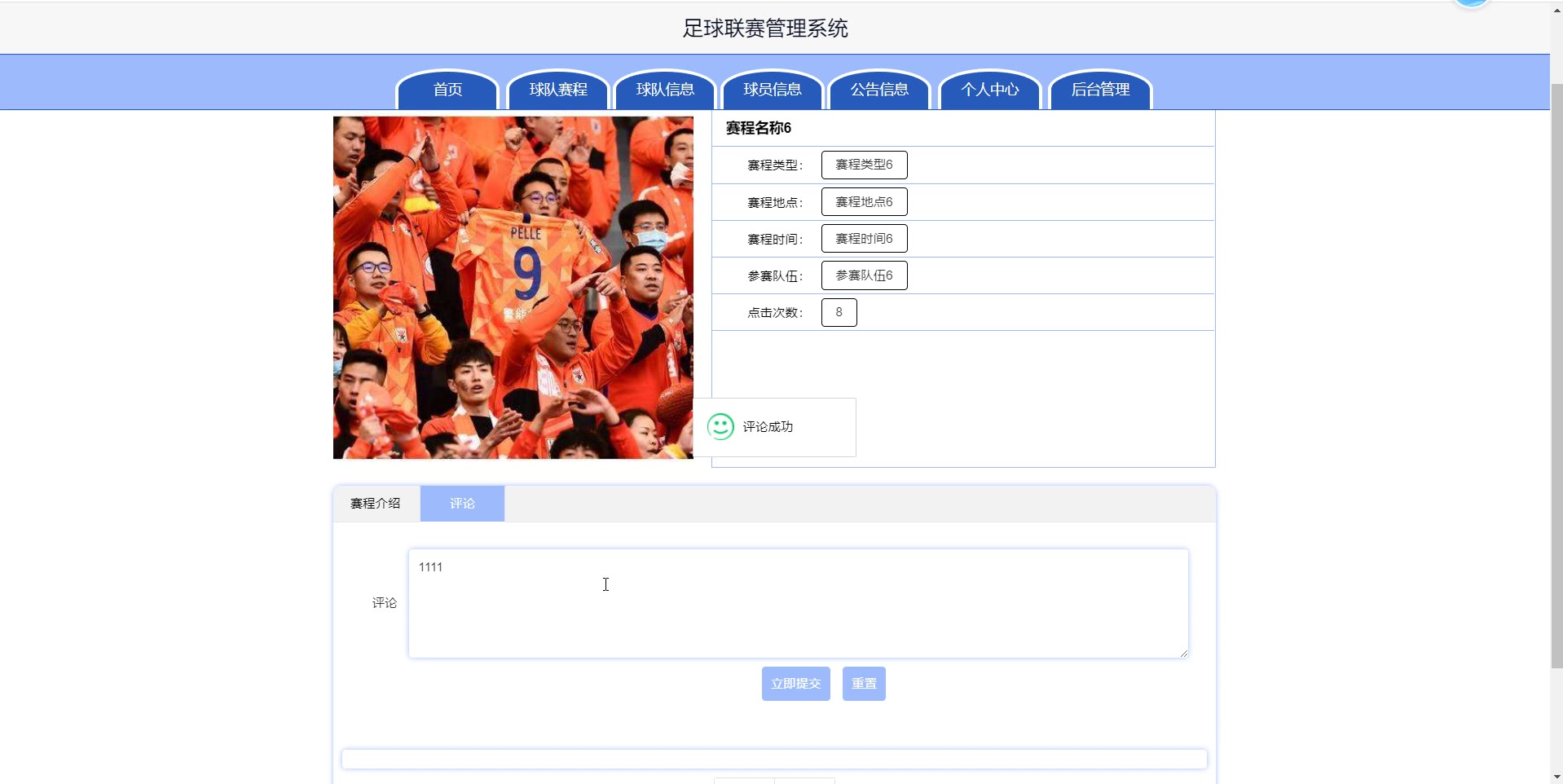Viewport: 1563px width, 784px height.
Task: Open the 球队信息 navigation tab
Action: click(x=665, y=90)
